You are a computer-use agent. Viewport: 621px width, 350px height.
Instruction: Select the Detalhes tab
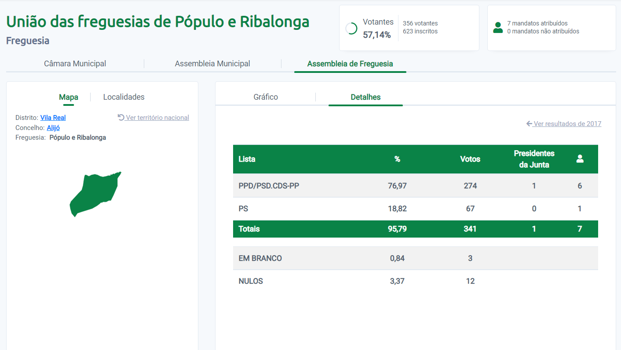(365, 97)
